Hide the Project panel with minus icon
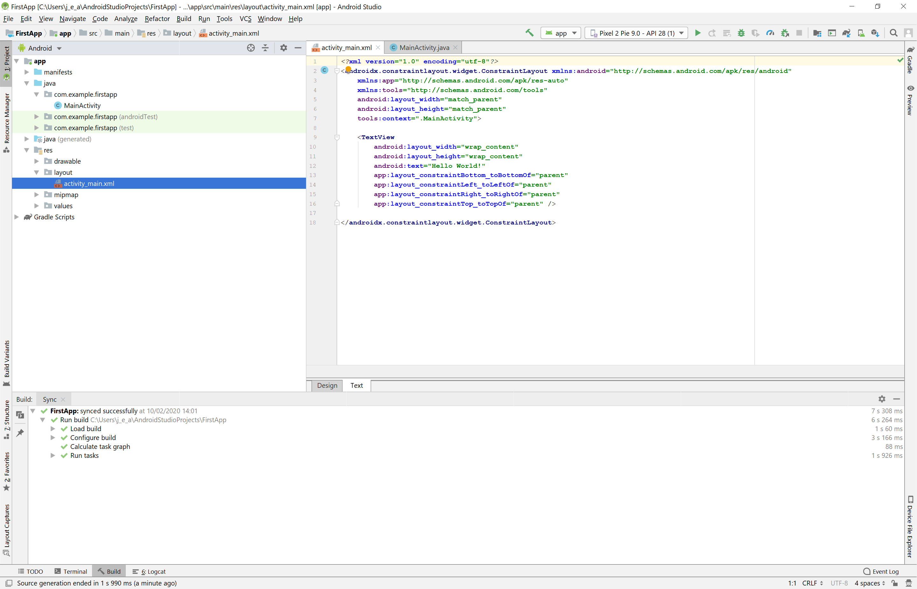Image resolution: width=917 pixels, height=589 pixels. (298, 48)
